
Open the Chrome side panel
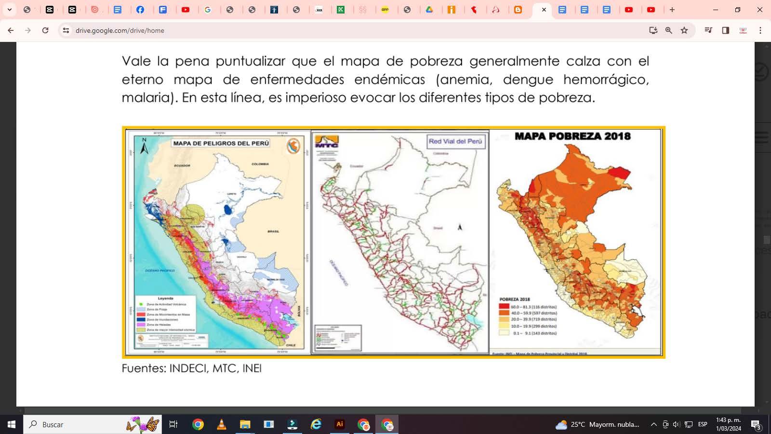point(726,30)
